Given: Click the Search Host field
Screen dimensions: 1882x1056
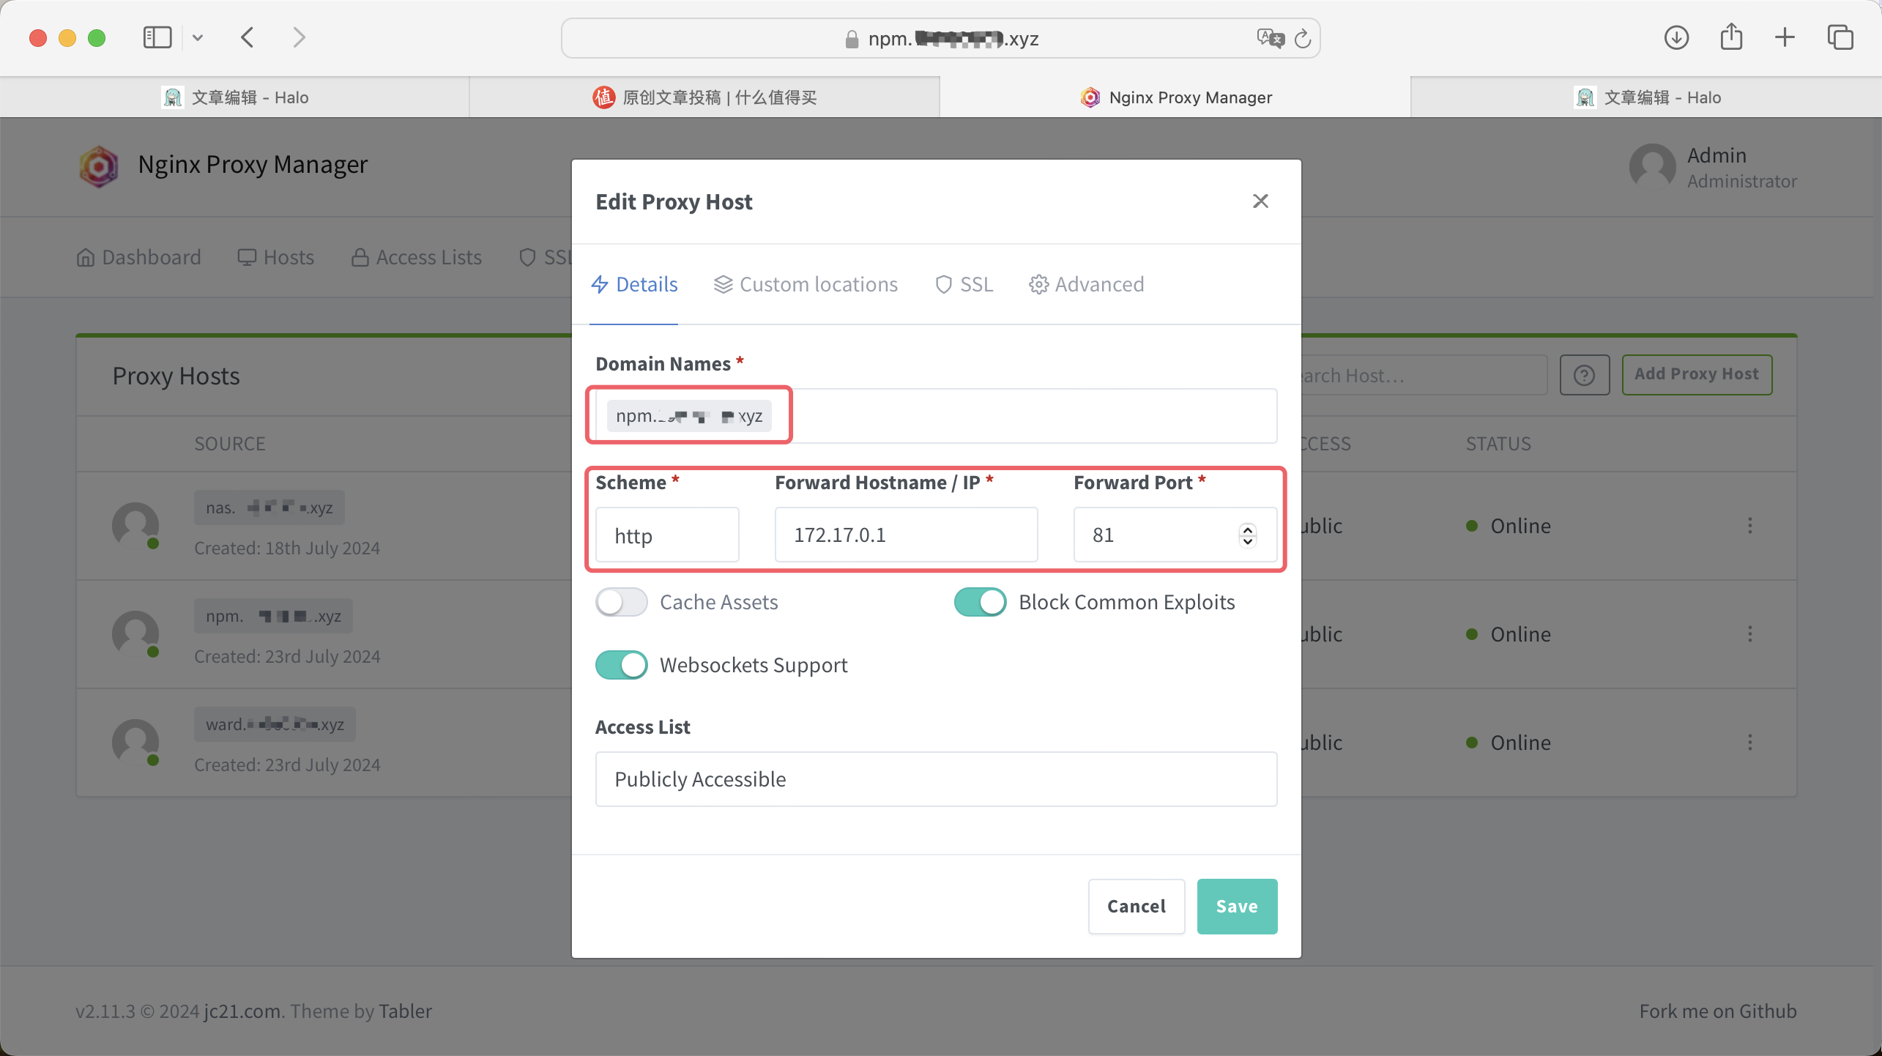Looking at the screenshot, I should click(x=1424, y=375).
